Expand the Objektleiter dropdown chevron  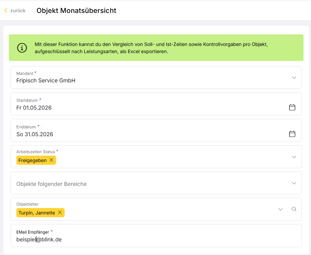click(x=280, y=209)
